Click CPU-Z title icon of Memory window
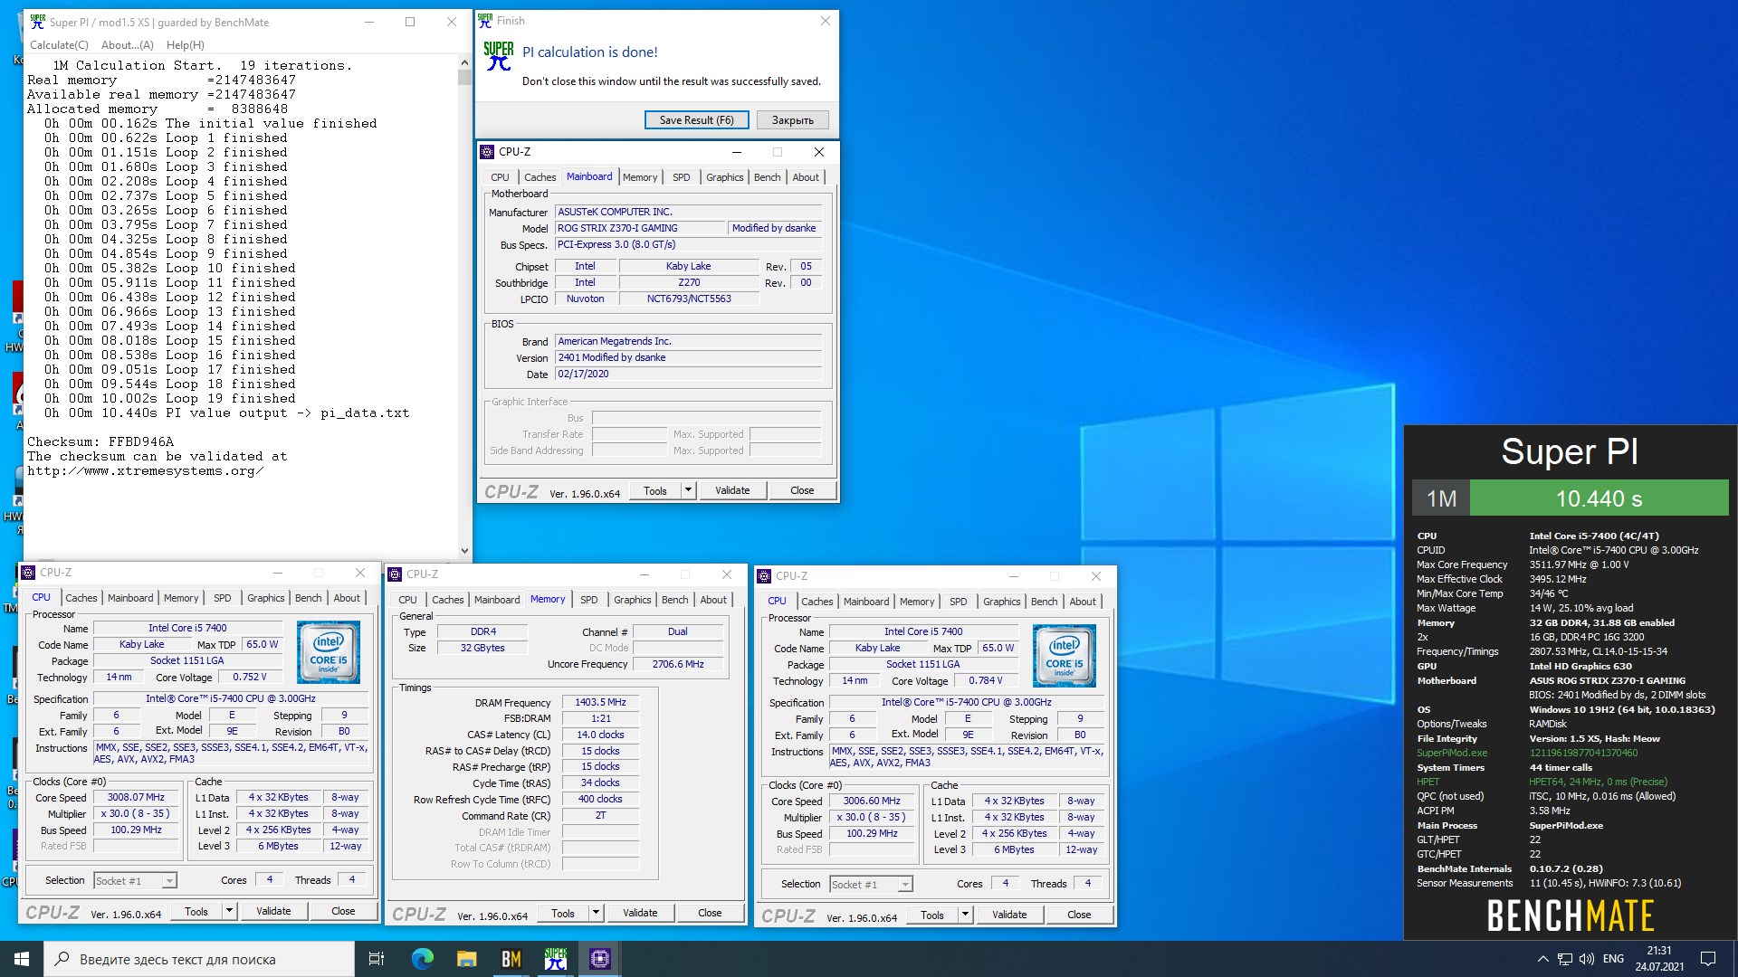The height and width of the screenshot is (977, 1738). point(396,574)
